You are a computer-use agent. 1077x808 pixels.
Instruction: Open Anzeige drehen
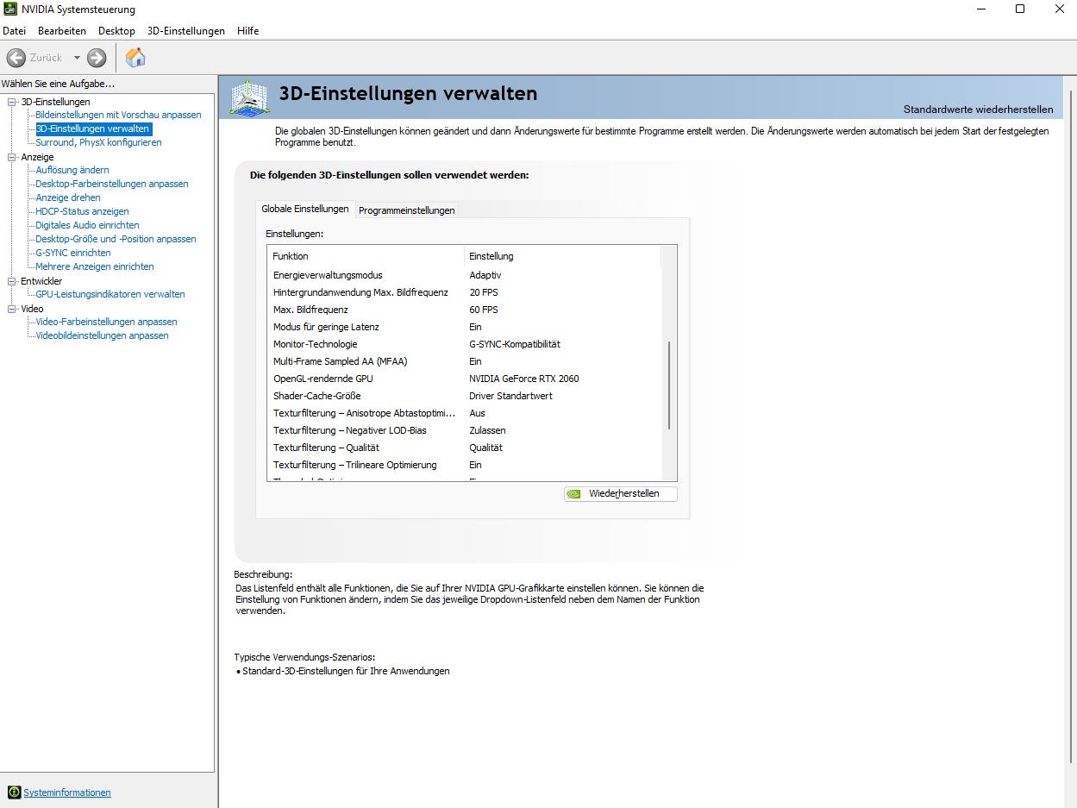tap(68, 197)
